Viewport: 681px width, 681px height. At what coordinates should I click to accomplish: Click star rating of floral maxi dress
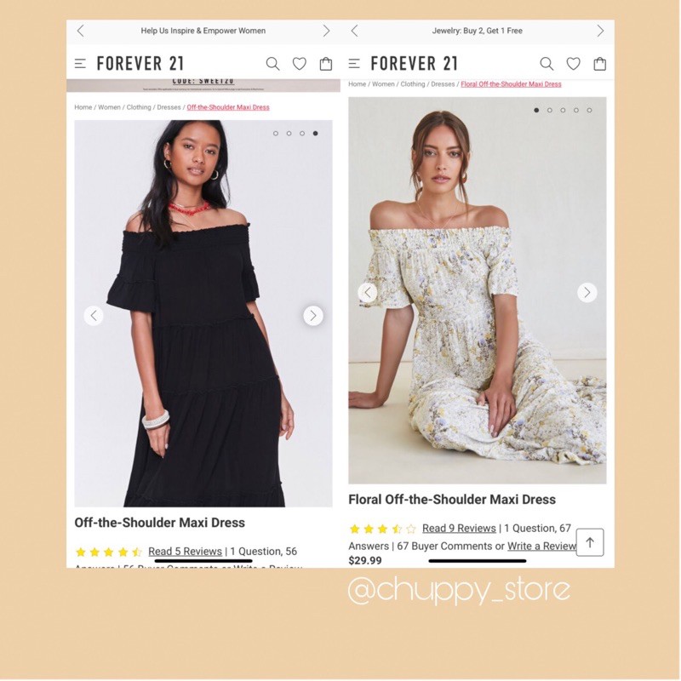pyautogui.click(x=382, y=529)
